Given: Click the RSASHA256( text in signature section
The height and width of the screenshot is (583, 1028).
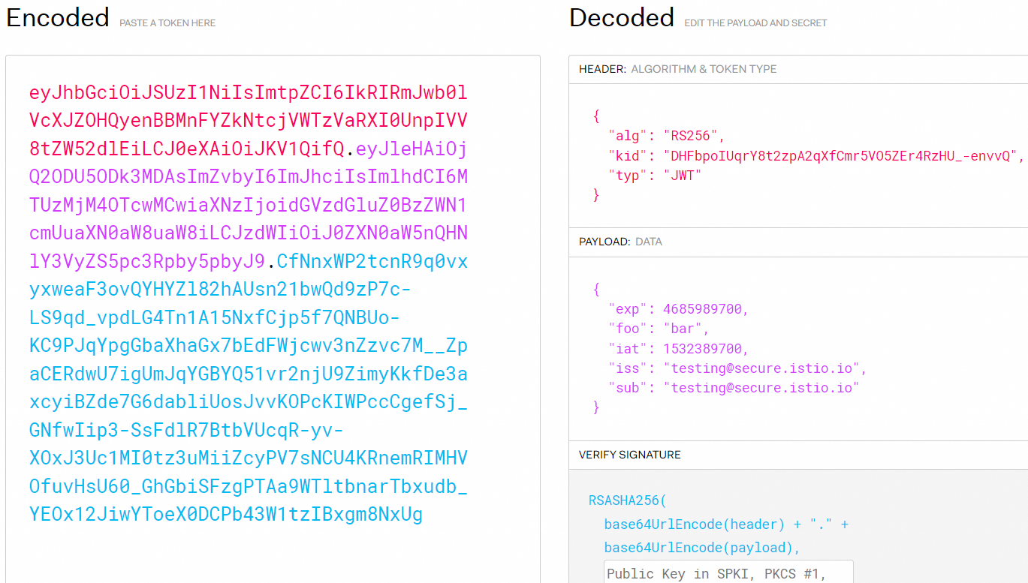Looking at the screenshot, I should coord(627,500).
